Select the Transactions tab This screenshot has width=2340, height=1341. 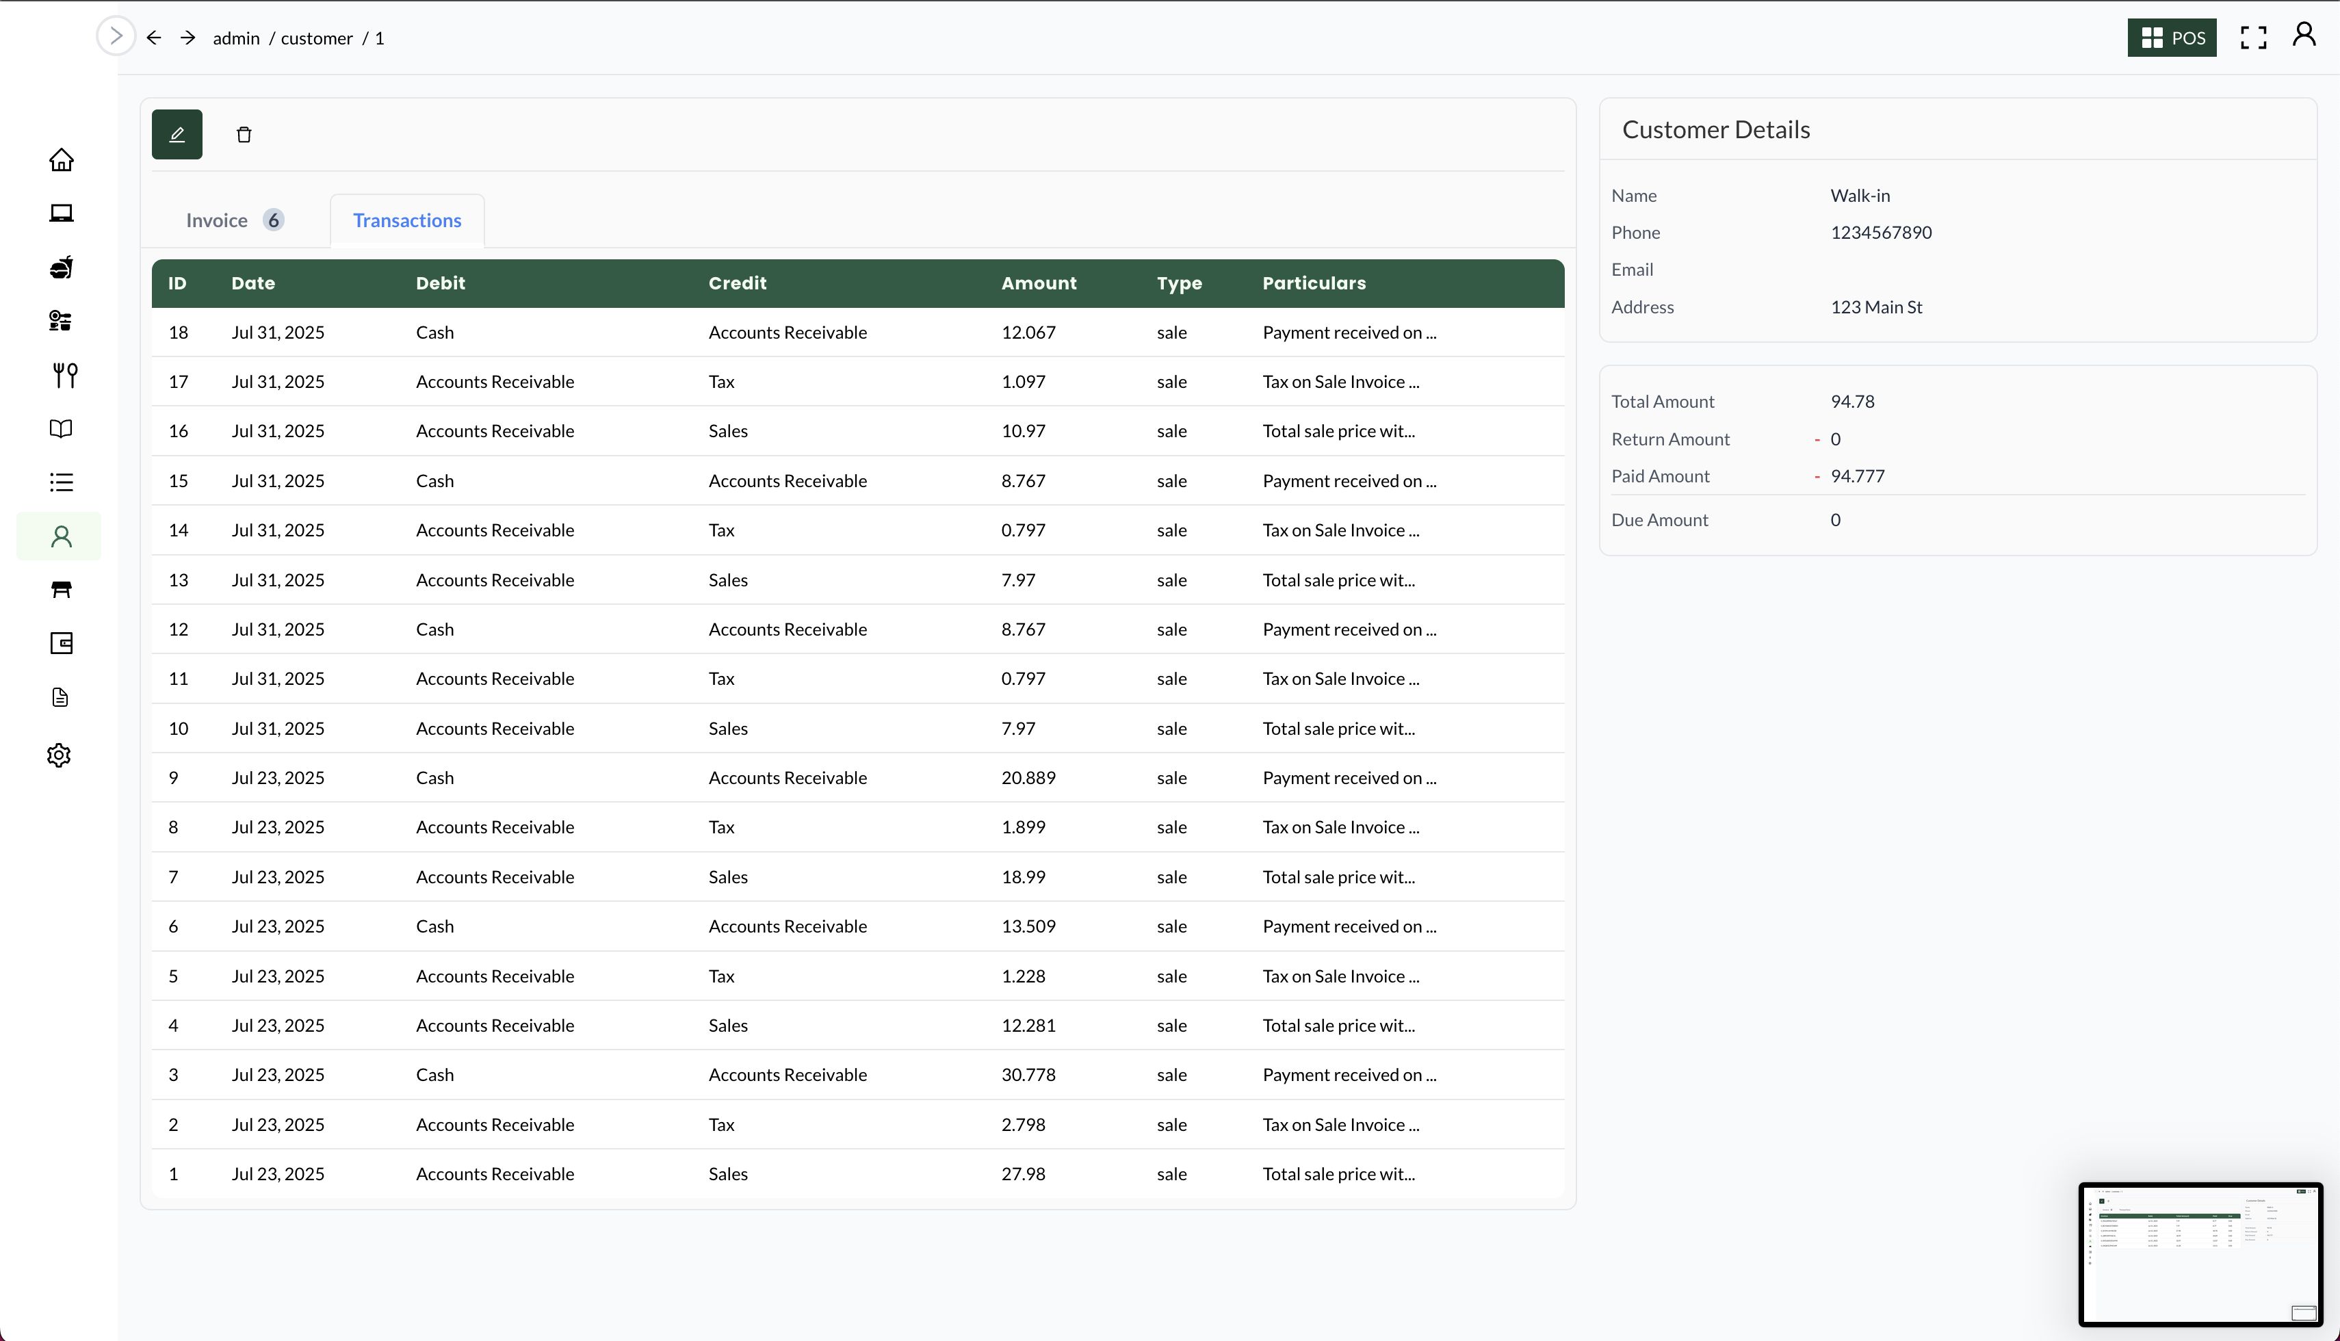tap(407, 220)
